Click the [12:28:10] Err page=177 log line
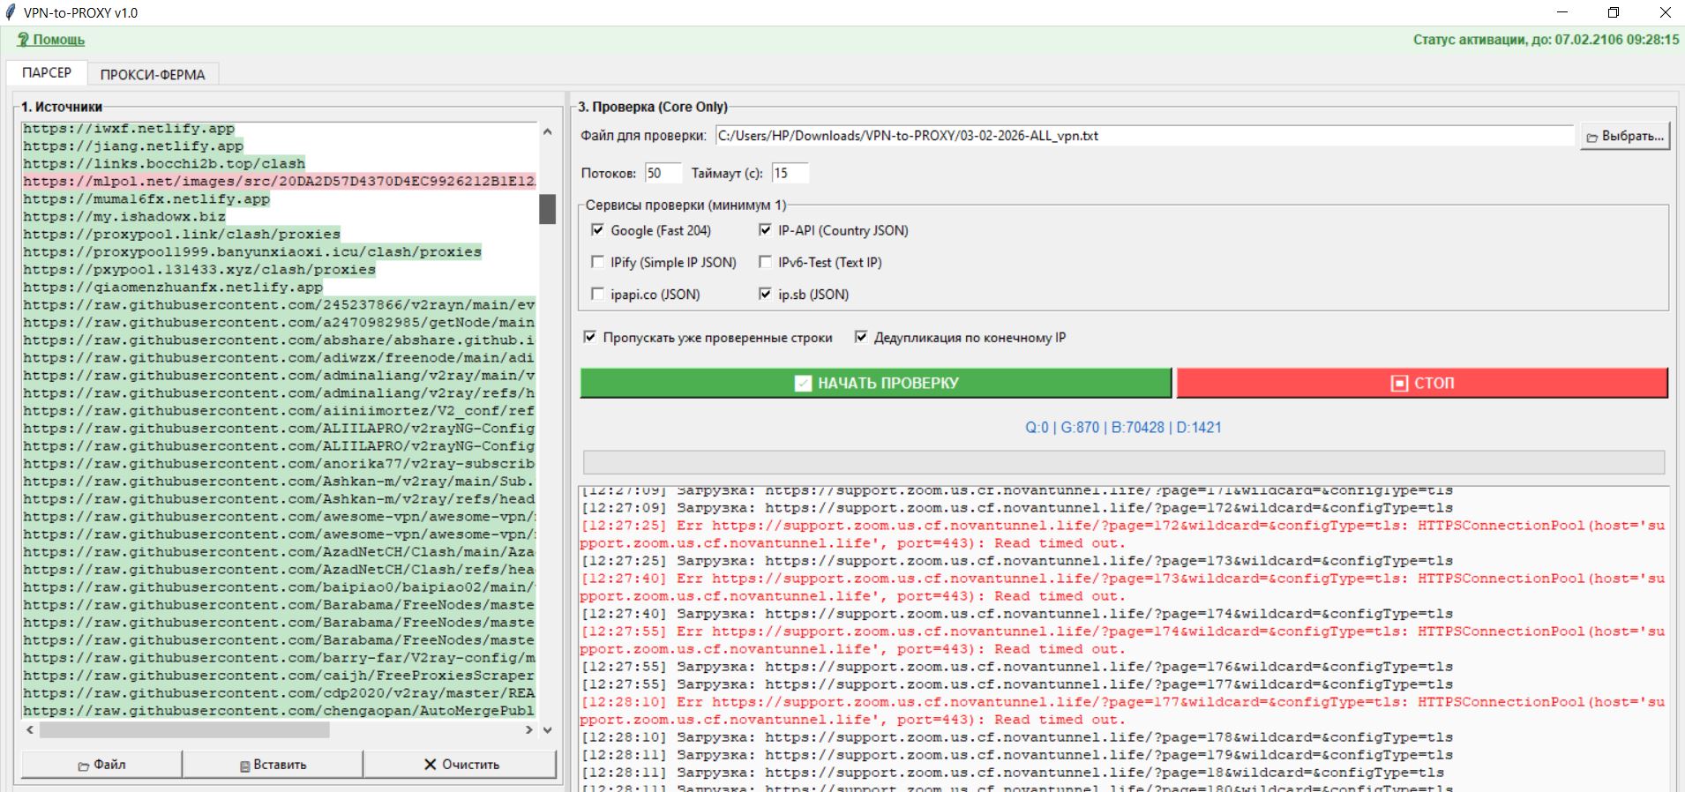 click(1122, 711)
